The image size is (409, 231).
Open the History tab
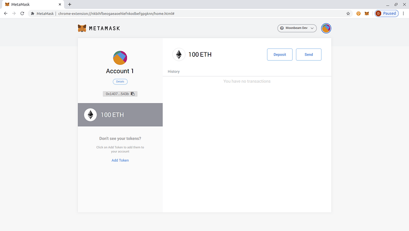174,72
